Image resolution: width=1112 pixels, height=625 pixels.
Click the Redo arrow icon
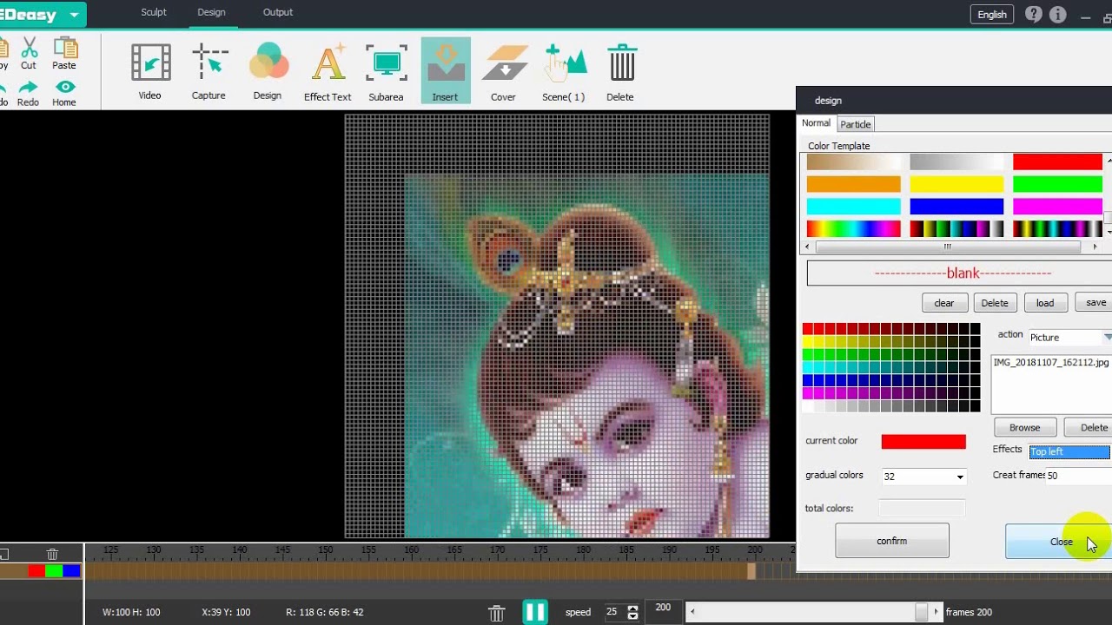(x=28, y=93)
